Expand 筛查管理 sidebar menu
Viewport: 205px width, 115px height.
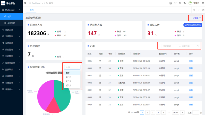pyautogui.click(x=11, y=49)
